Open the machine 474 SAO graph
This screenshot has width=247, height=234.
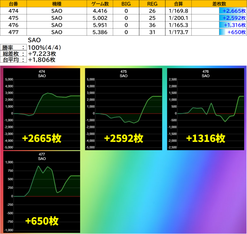pyautogui.click(x=42, y=109)
